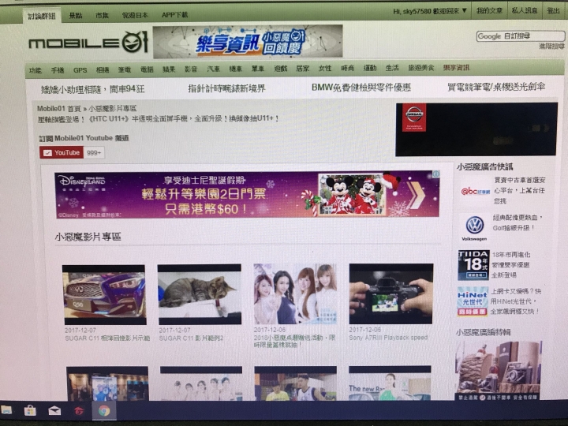Open 我的文章 link
This screenshot has height=426, width=568.
489,11
